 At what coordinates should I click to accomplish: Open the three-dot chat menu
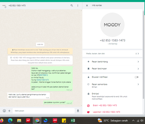(78, 6)
